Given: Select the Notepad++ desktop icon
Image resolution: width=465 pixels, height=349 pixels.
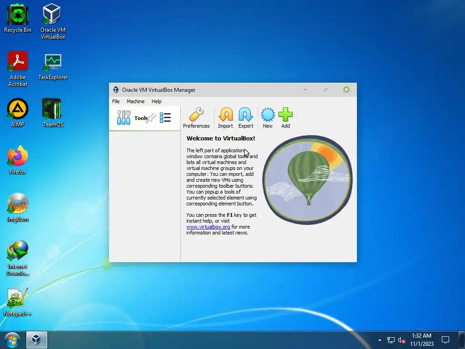Looking at the screenshot, I should click(x=18, y=302).
